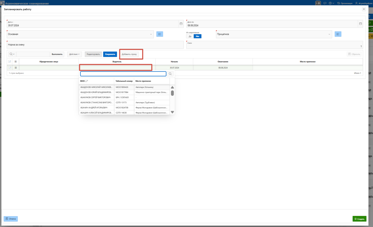The width and height of the screenshot is (373, 227).
Task: Select driver 'АБАКУМОВ СЕРГЕЙ ВИКТОРОВИЧ' from list
Action: (x=95, y=97)
